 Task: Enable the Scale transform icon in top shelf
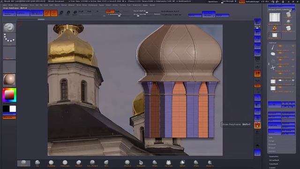(68, 13)
